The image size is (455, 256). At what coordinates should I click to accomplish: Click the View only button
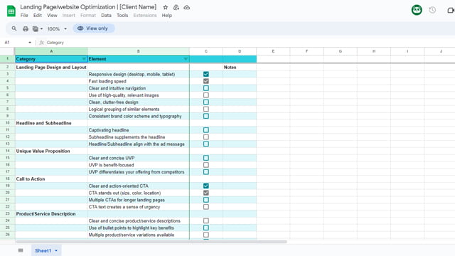point(93,28)
